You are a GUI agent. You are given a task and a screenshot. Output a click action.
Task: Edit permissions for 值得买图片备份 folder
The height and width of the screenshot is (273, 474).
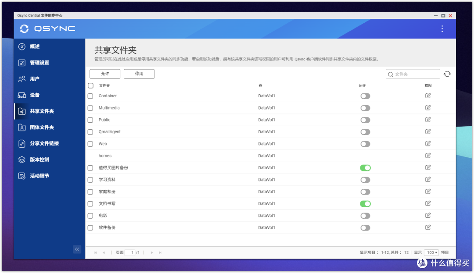coord(428,167)
